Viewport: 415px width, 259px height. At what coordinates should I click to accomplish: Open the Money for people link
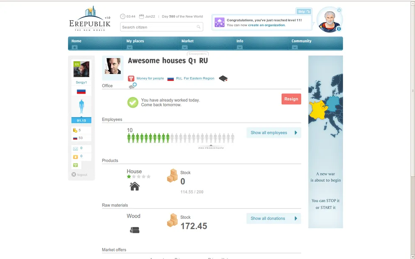[x=150, y=78]
